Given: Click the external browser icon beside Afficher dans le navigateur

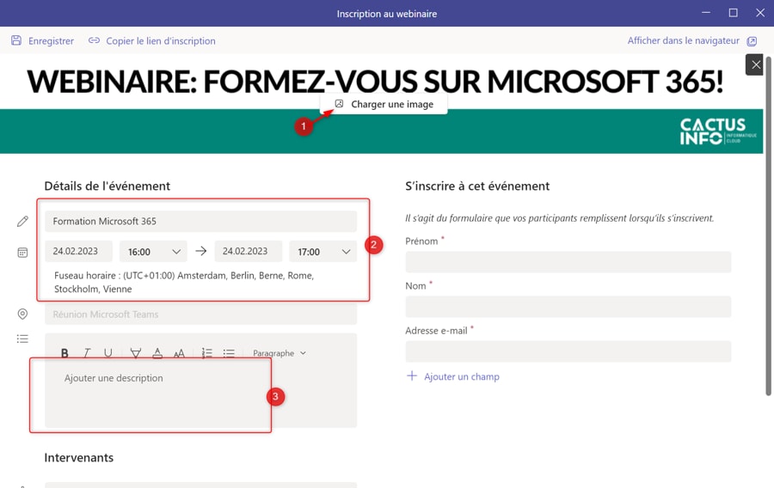Looking at the screenshot, I should [x=752, y=41].
